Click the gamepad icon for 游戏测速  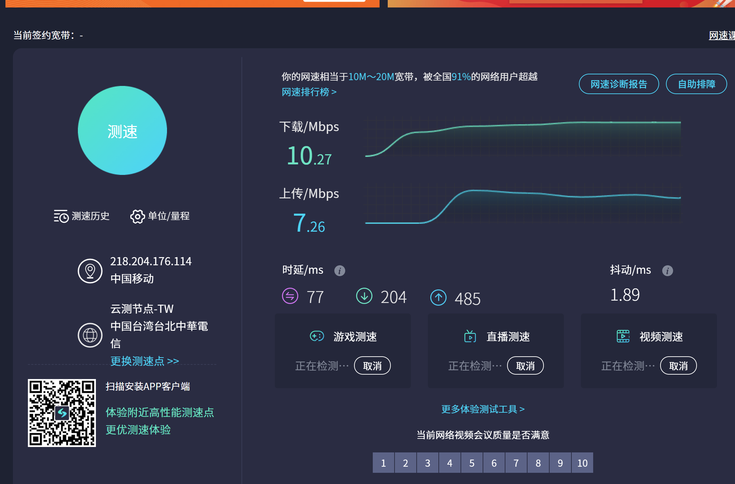tap(317, 336)
